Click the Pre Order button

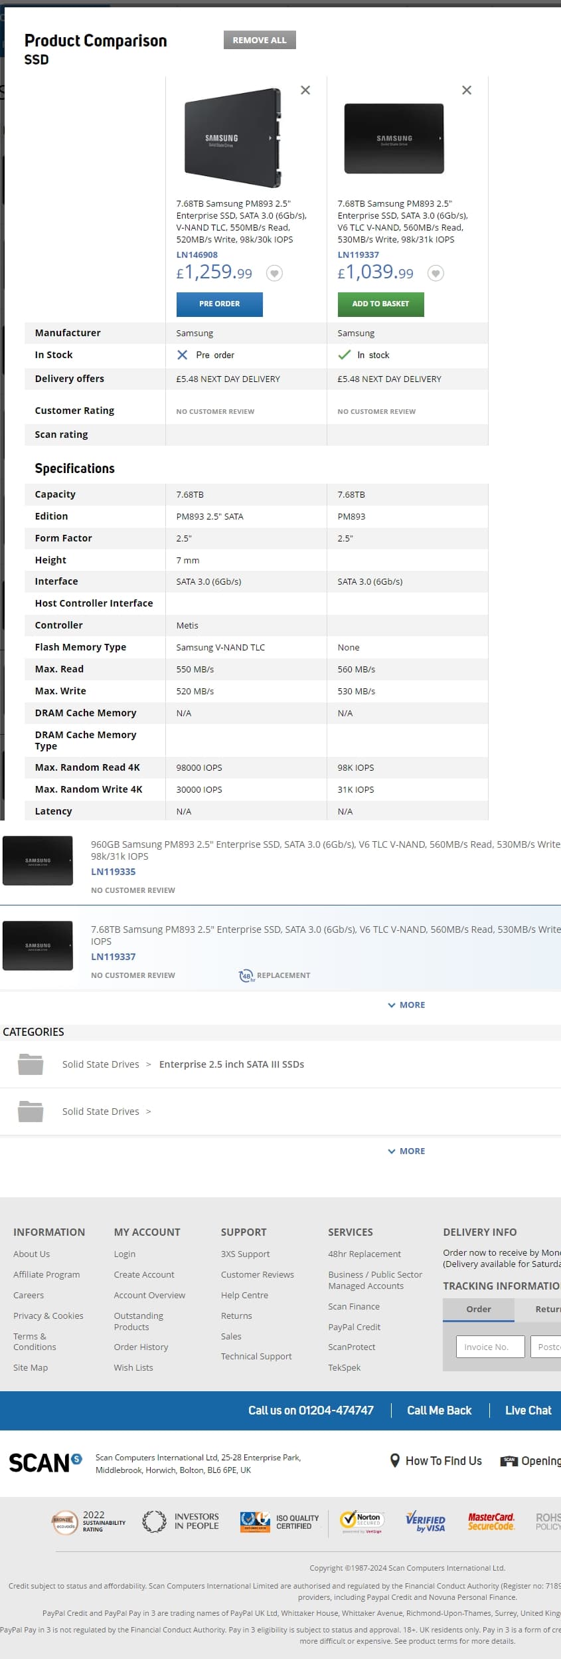pyautogui.click(x=220, y=304)
